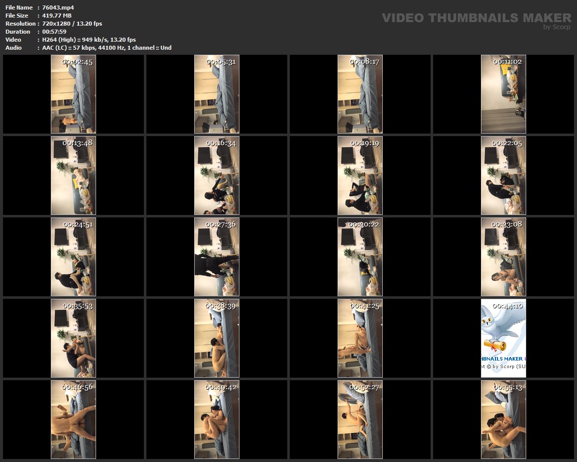Viewport: 577px width, 462px height.
Task: Select the thumbnail at 00:27:36
Action: 217,257
